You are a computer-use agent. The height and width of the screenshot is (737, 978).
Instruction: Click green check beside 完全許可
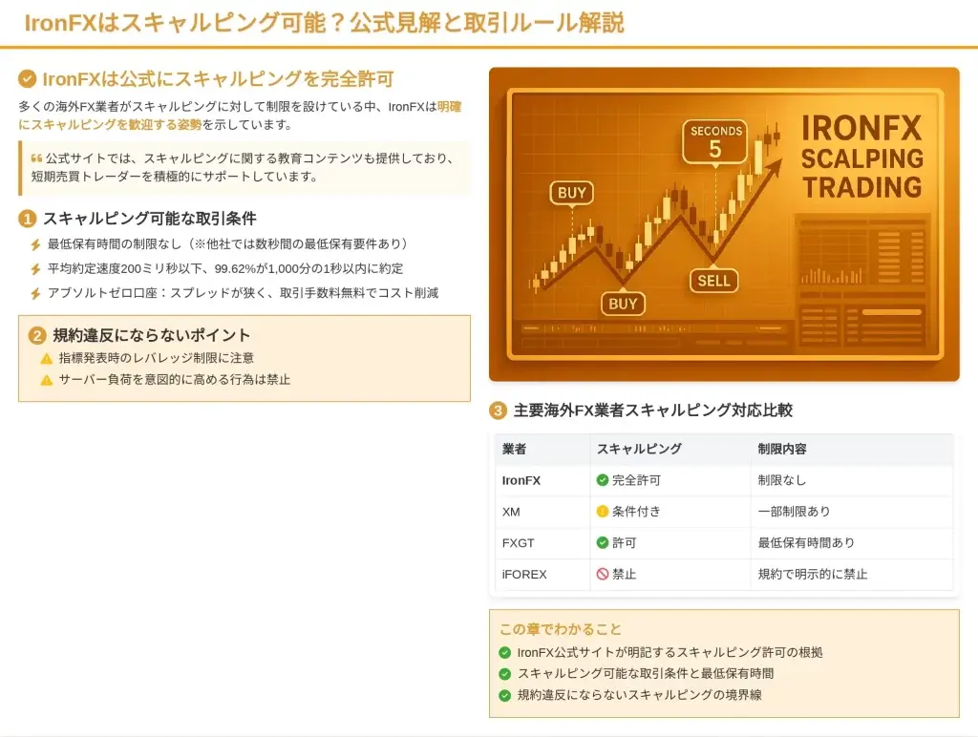(603, 480)
